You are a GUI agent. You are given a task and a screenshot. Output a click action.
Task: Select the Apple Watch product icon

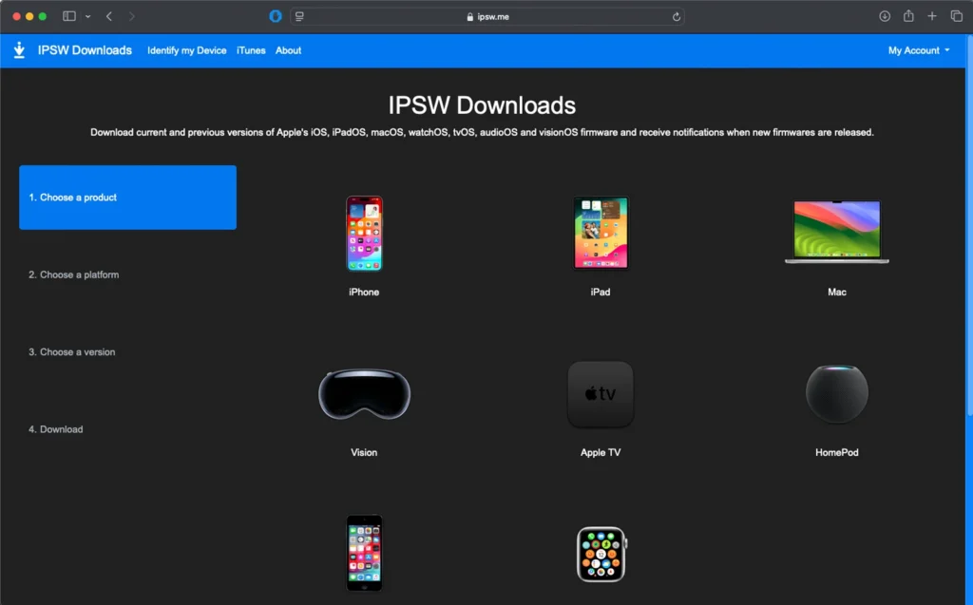coord(600,554)
